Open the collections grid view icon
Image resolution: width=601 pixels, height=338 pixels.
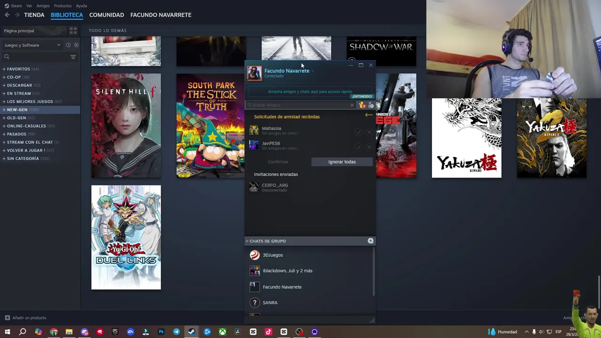click(x=73, y=31)
